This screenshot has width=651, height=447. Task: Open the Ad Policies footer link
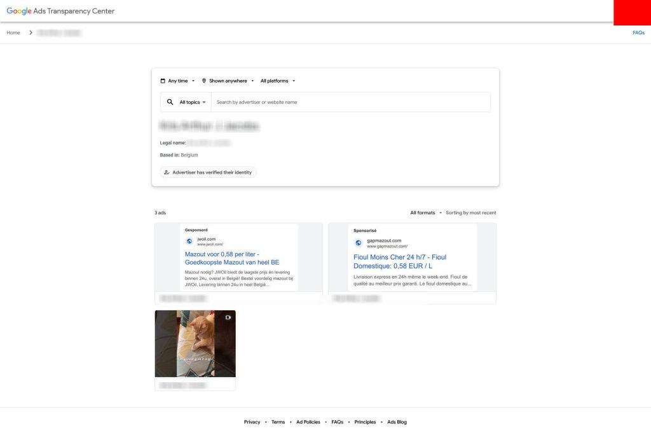308,422
